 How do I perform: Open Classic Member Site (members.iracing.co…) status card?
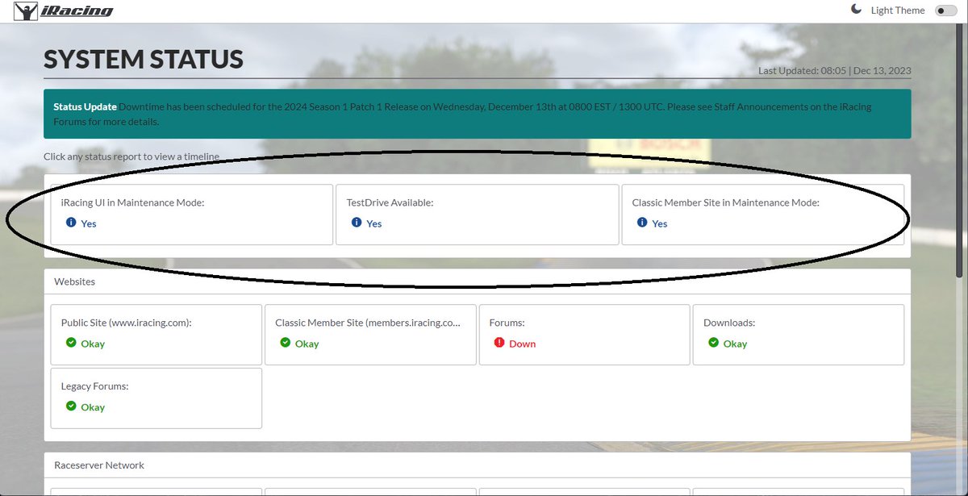(x=370, y=335)
